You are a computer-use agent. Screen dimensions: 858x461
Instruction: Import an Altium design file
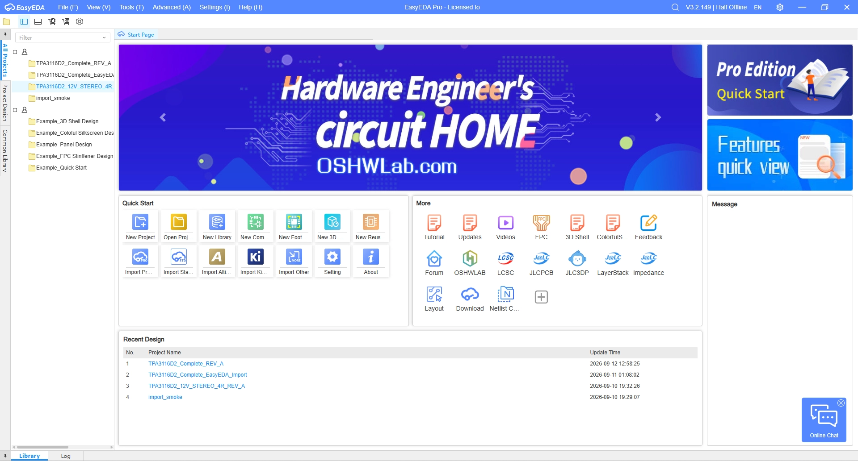(217, 257)
